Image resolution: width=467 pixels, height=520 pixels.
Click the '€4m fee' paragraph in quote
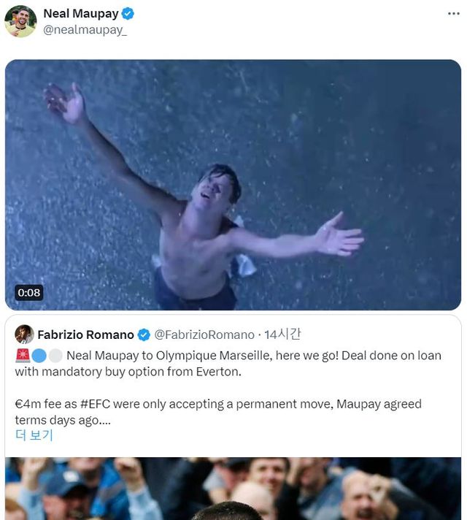[x=219, y=411]
